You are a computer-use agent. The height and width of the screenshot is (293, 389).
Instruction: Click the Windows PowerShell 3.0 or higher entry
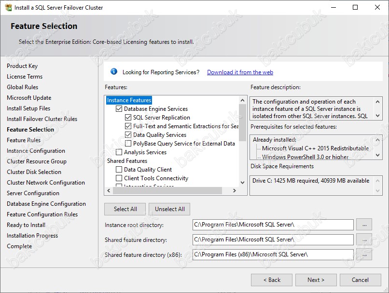pos(305,157)
